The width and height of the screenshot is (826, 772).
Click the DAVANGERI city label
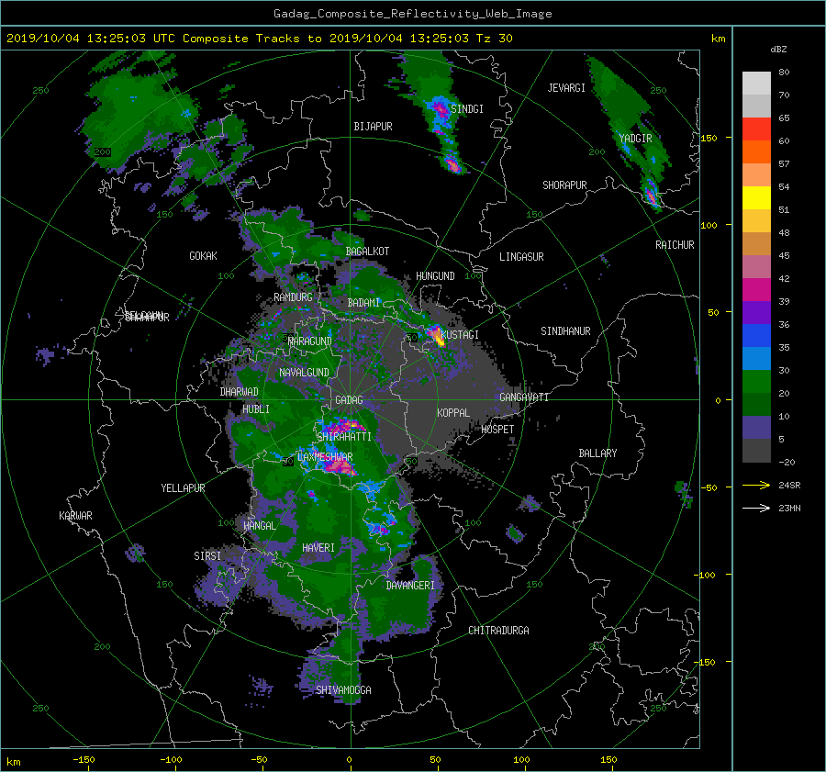[x=410, y=586]
